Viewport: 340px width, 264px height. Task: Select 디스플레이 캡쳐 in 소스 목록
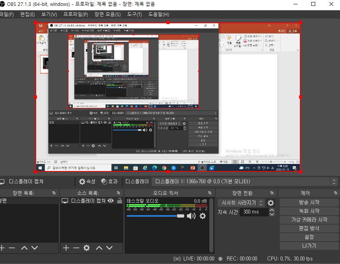92,201
